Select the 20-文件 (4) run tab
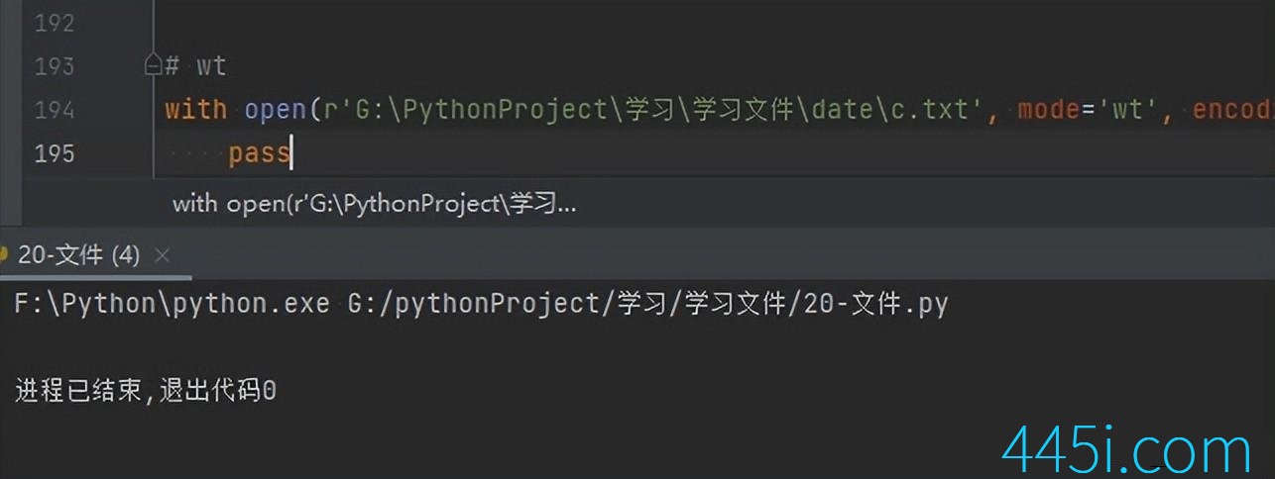This screenshot has height=479, width=1275. coord(80,255)
